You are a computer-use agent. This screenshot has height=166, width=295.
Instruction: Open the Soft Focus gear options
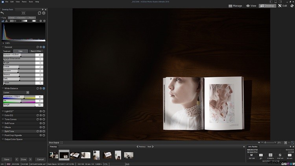click(x=41, y=123)
